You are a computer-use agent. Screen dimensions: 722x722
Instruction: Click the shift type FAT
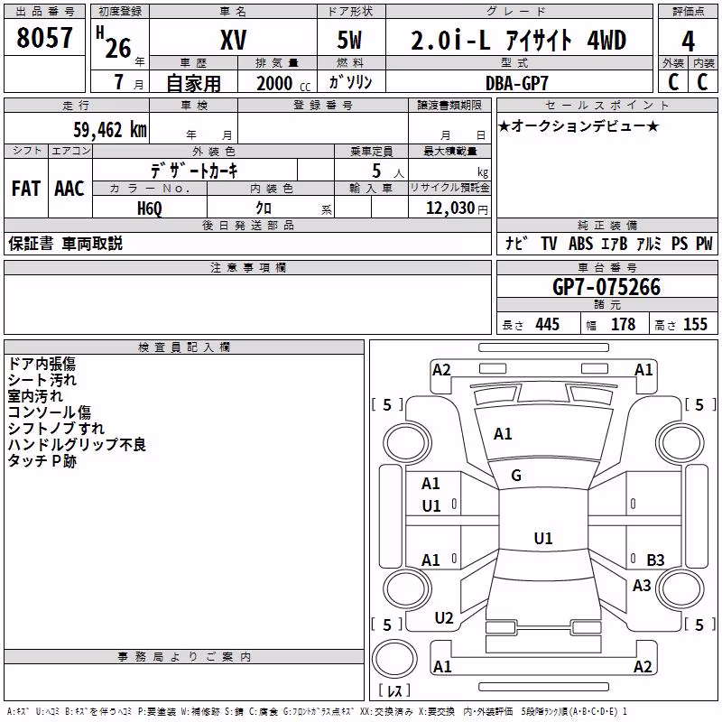pos(26,189)
